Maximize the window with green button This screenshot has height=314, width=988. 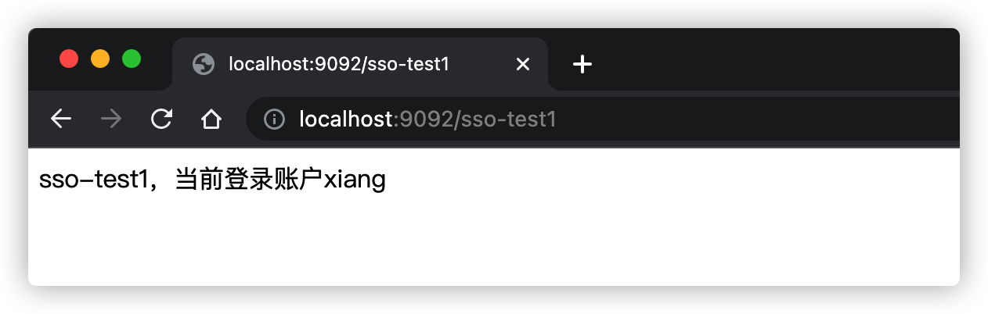click(132, 59)
